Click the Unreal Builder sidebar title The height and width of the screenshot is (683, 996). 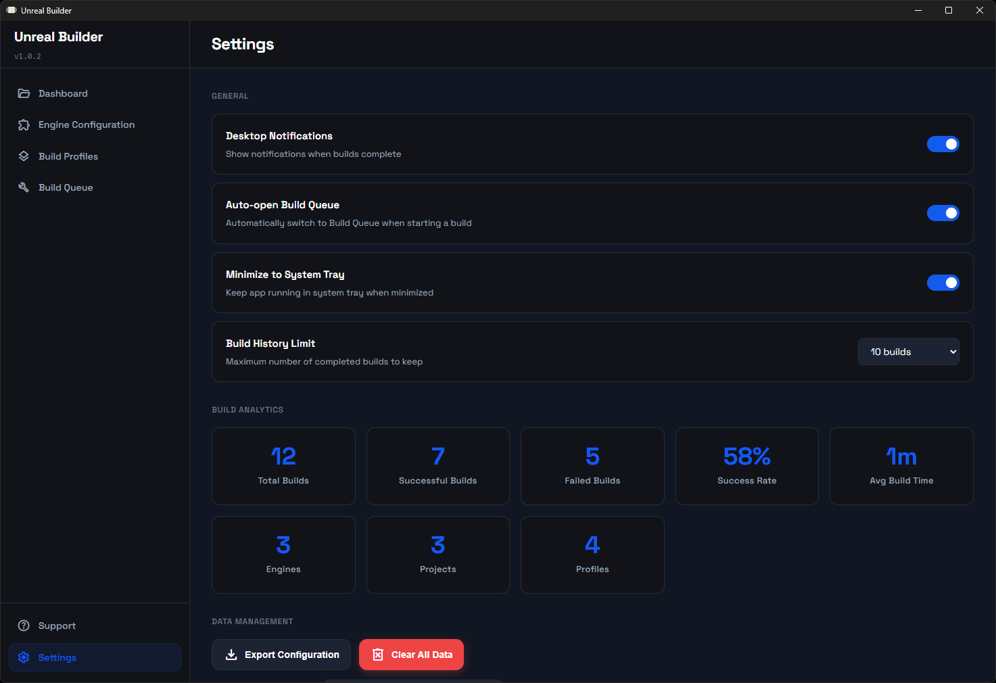tap(59, 37)
